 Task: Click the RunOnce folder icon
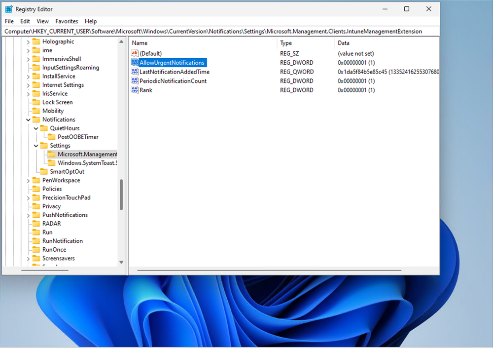[x=36, y=250]
